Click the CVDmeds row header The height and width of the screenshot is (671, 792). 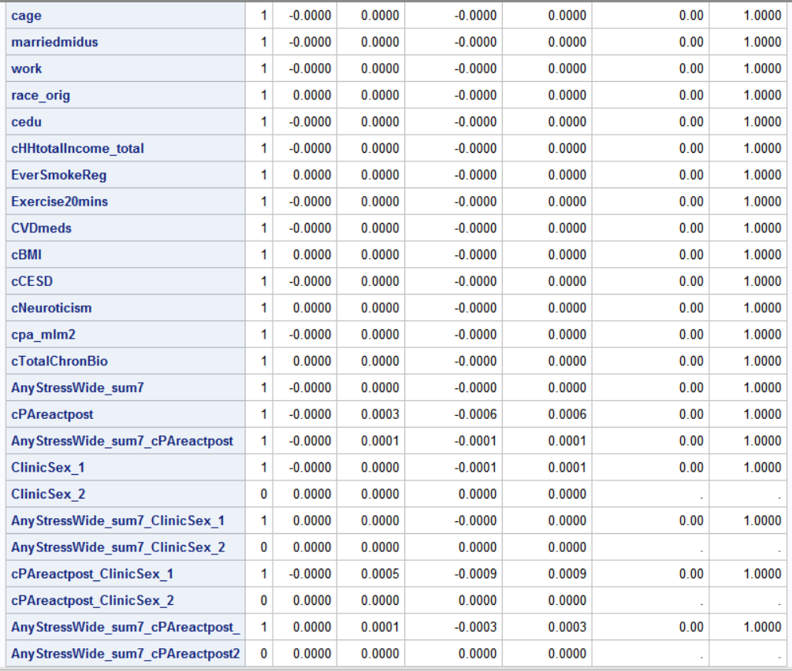41,228
